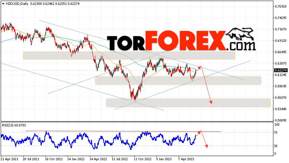The width and height of the screenshot is (289, 163).
Task: Click price level 0.58695 on axis
Action: pos(281,86)
